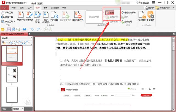Screen dimensions: 176x112
Task: Switch to the 表单 ribbon tab
Action: pos(46,7)
